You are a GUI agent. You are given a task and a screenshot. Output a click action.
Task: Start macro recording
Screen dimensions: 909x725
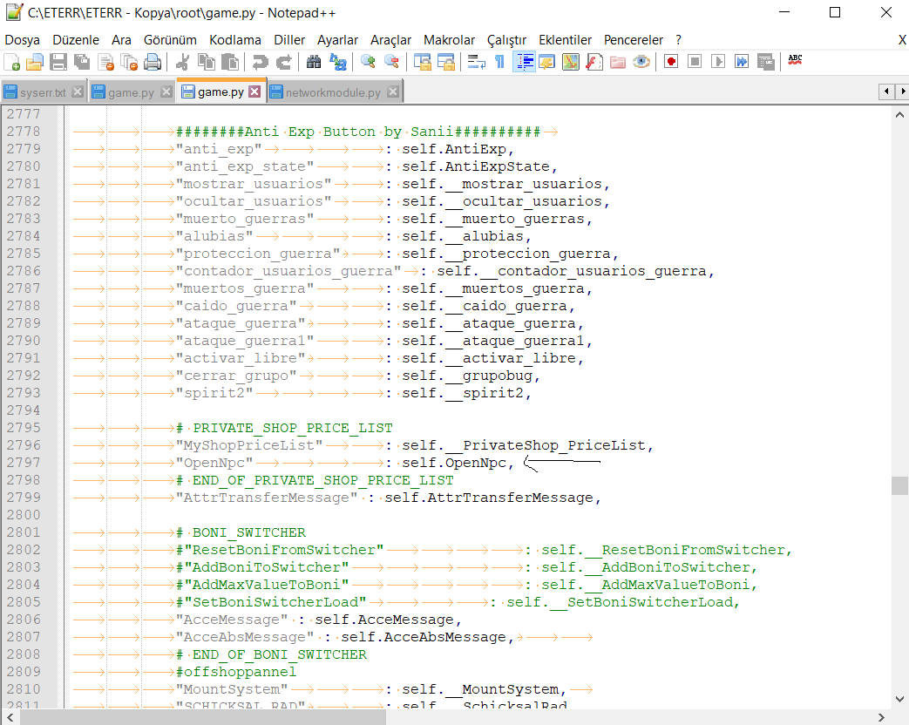[671, 62]
